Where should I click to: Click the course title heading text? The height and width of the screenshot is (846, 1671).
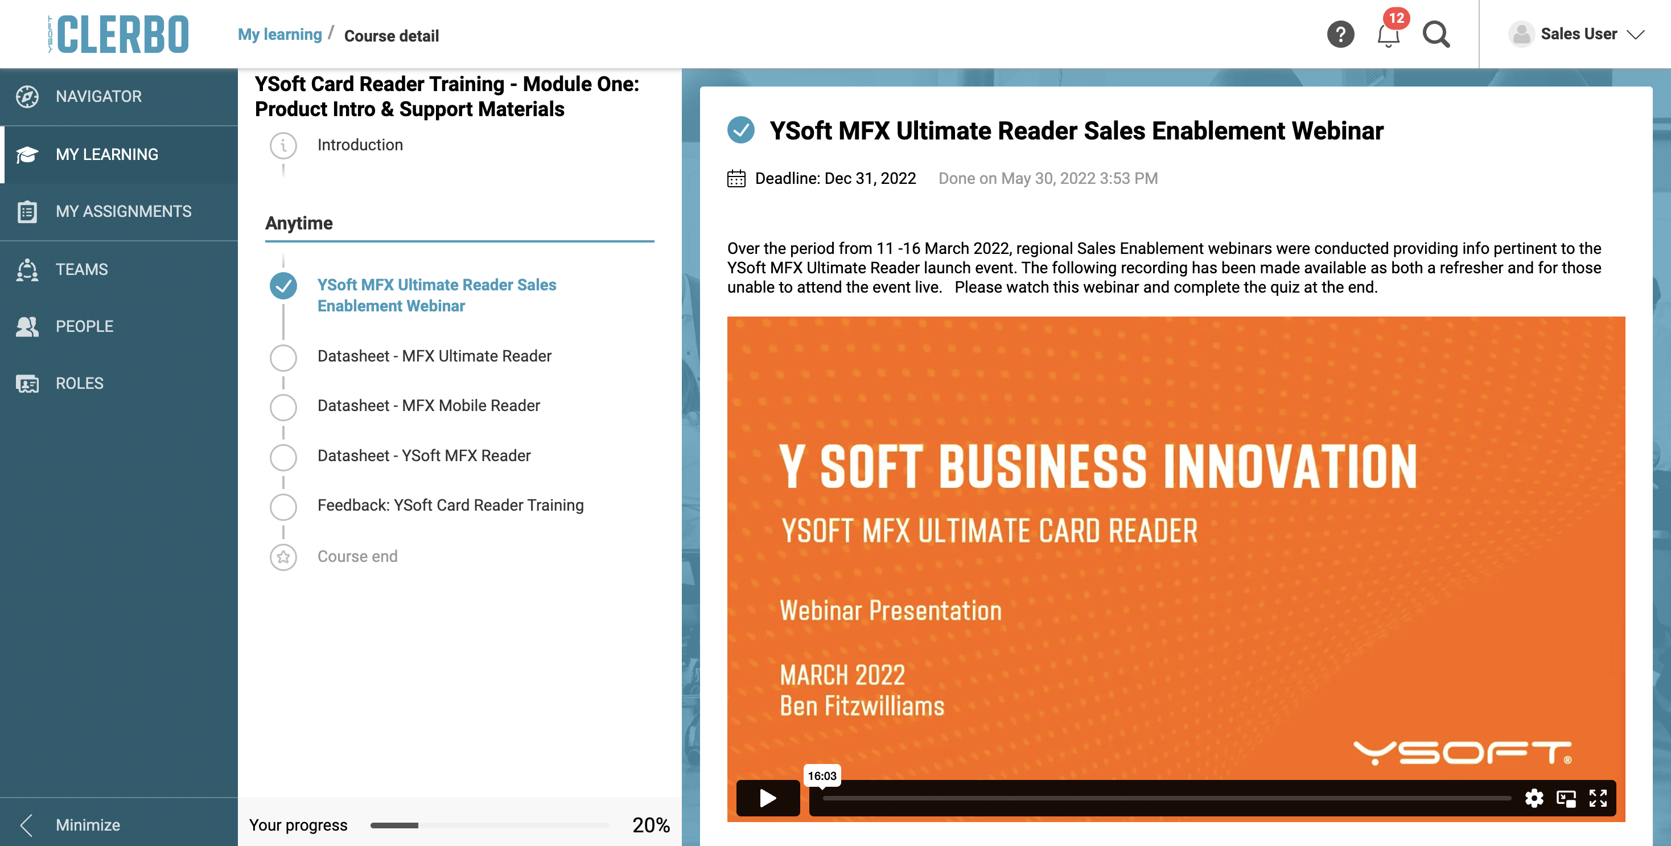[447, 97]
